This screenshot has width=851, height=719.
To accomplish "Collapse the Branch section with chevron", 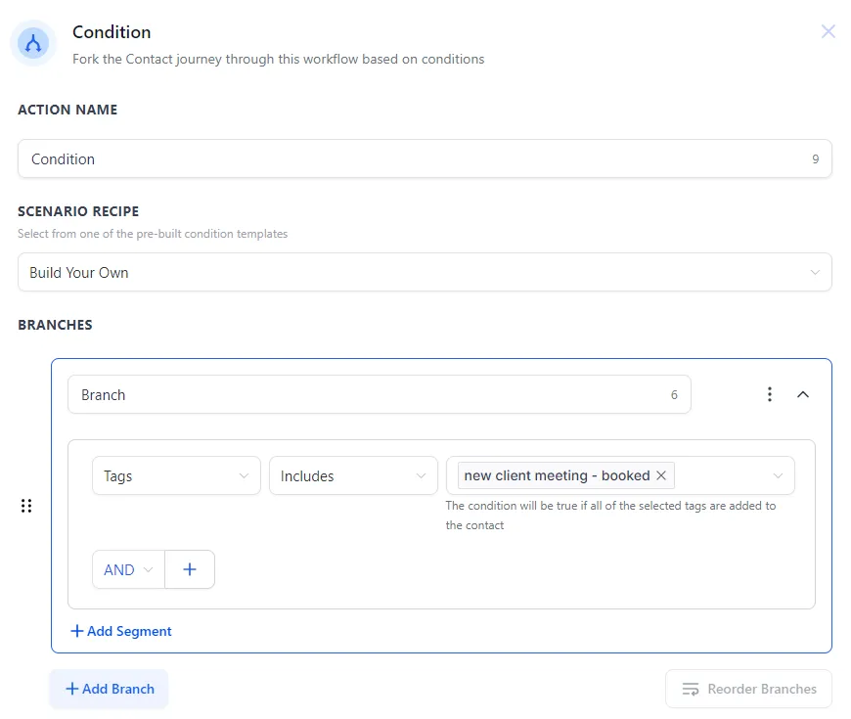I will point(803,394).
